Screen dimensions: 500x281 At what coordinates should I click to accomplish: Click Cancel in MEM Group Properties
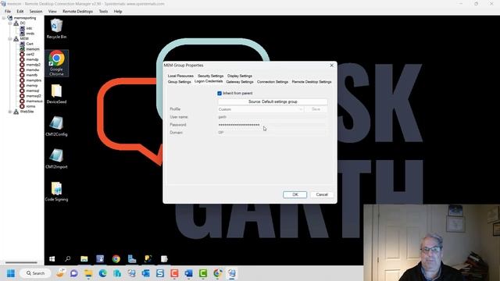point(322,194)
